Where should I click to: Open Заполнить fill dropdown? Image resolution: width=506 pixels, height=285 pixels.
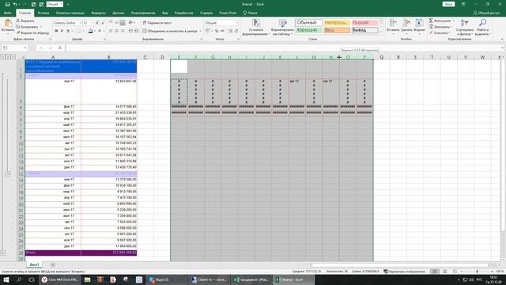click(451, 27)
